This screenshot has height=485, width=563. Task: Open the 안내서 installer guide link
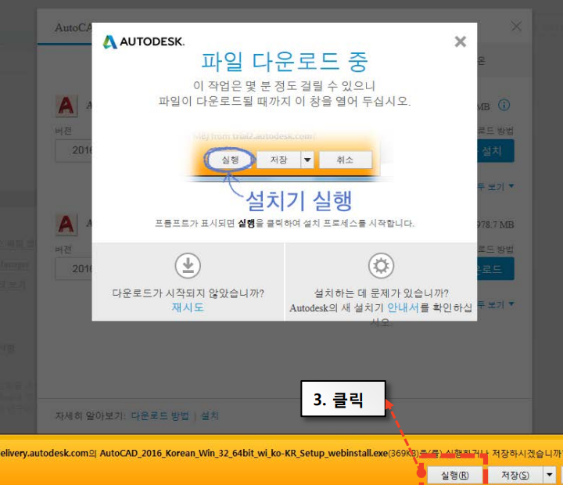click(x=403, y=307)
